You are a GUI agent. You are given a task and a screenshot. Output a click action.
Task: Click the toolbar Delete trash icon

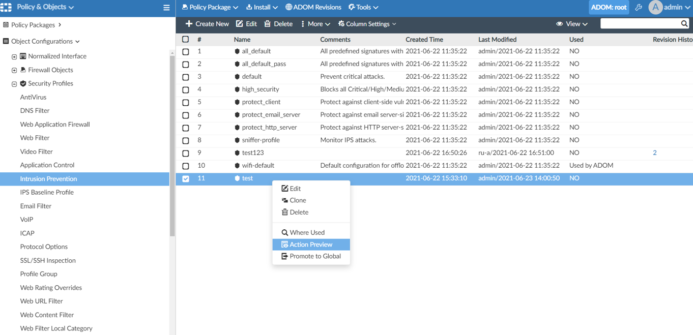point(267,24)
